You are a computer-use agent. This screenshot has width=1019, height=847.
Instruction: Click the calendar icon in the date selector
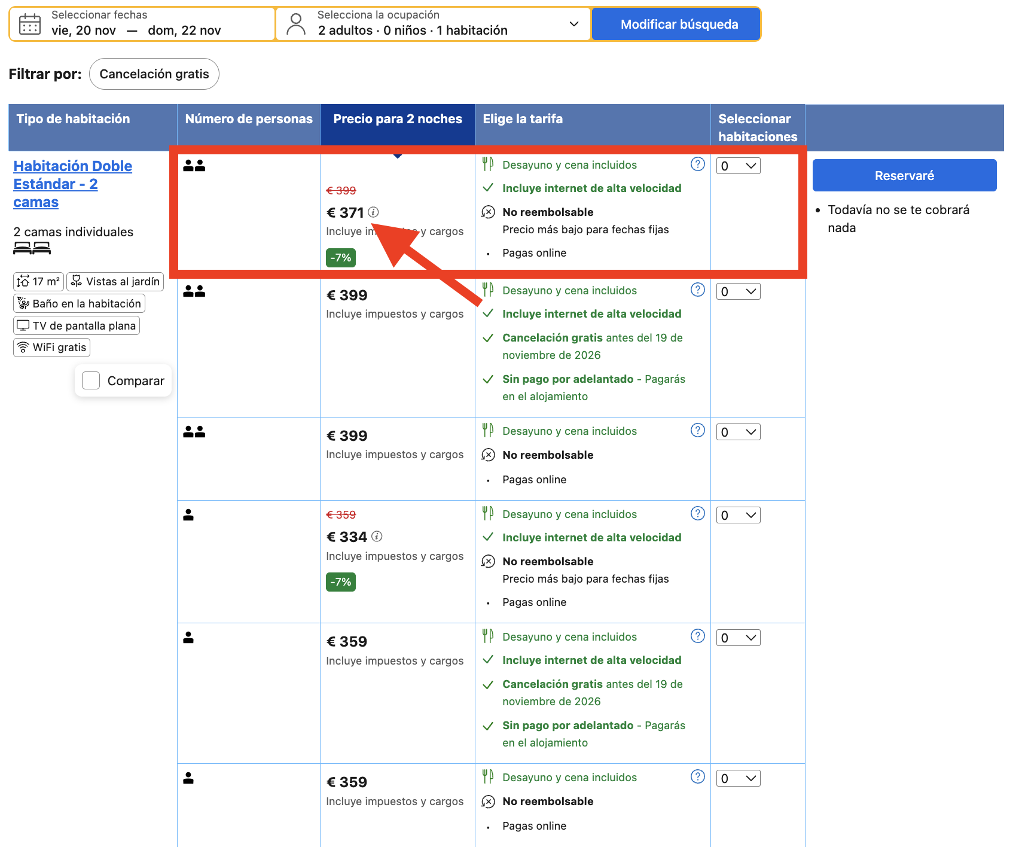point(30,24)
